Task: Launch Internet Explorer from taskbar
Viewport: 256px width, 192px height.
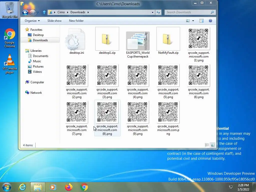Action: 22,187
